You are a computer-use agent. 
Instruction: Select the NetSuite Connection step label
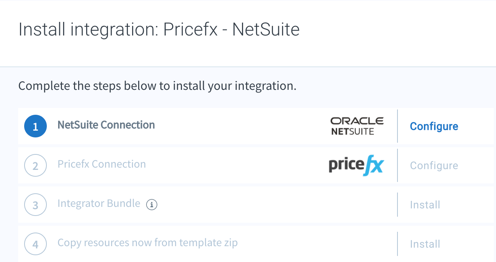pyautogui.click(x=106, y=125)
